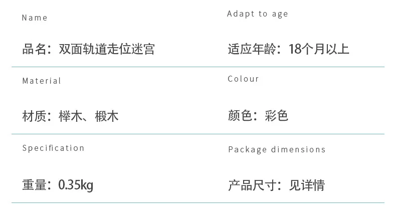396x215 pixels.
Task: Click the 重量 label text
Action: 34,185
